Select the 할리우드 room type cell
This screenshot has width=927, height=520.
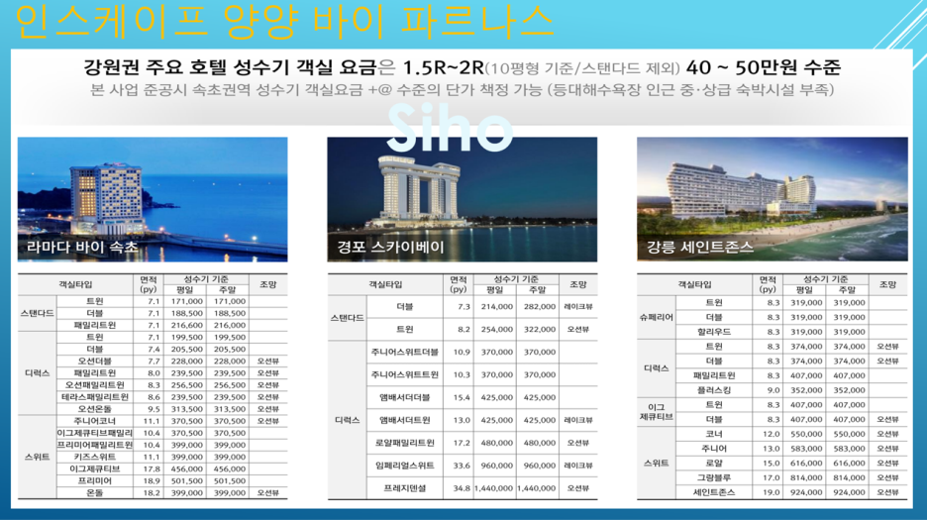click(714, 332)
